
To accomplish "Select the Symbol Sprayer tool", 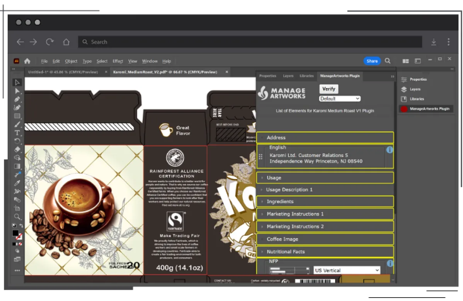I will point(17,191).
